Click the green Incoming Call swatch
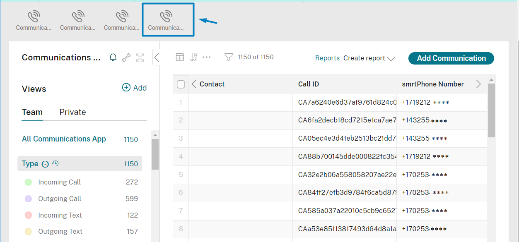This screenshot has height=242, width=519. pyautogui.click(x=29, y=182)
